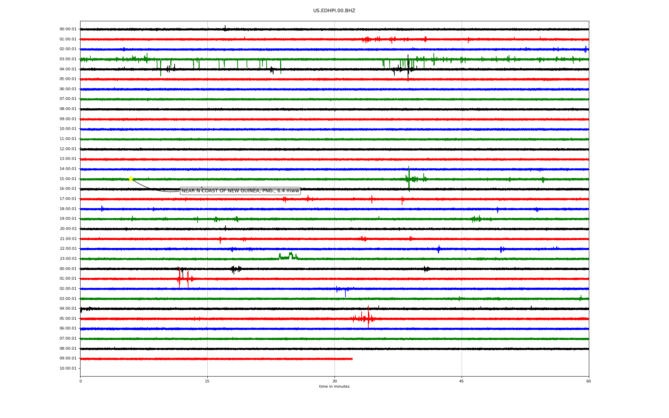
Task: Select the 14:00:01 trace label
Action: pos(68,169)
